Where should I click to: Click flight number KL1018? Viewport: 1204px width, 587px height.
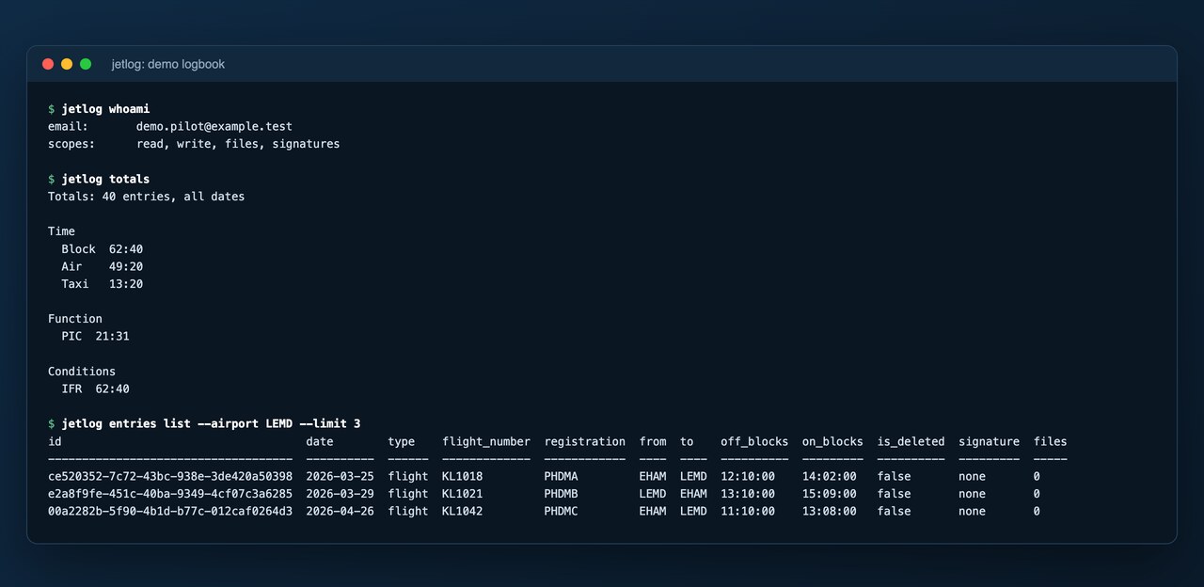[463, 476]
